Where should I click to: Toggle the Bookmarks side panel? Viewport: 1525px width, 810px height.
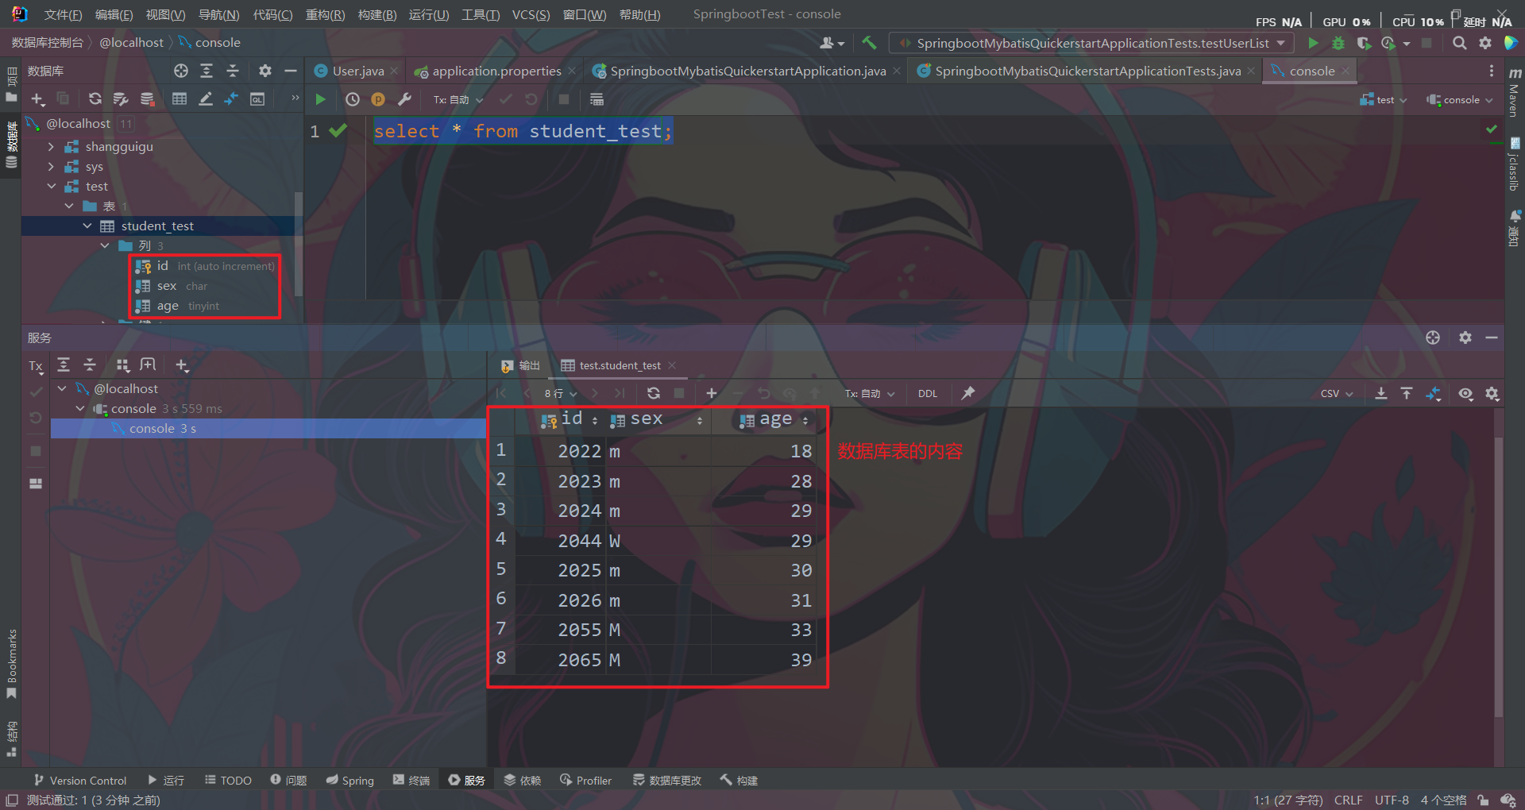tap(11, 663)
